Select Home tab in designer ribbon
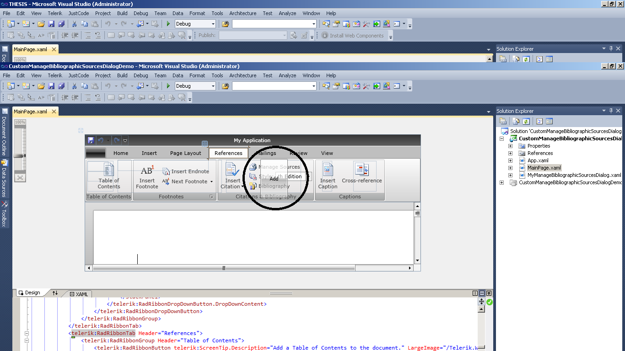 coord(121,153)
